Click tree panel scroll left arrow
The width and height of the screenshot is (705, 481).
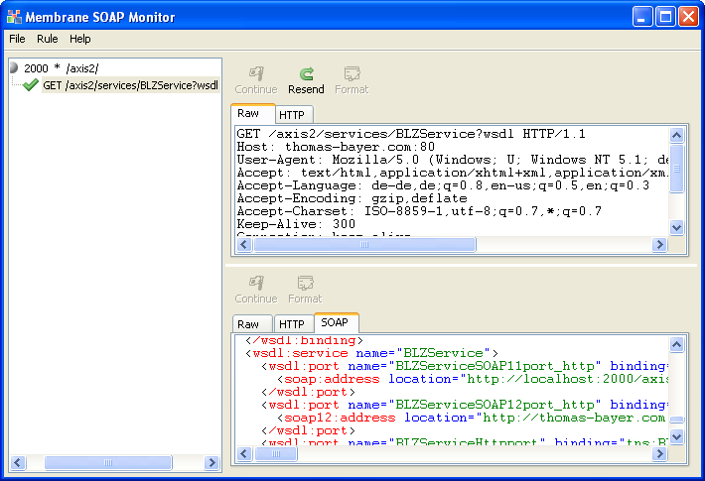tap(18, 462)
